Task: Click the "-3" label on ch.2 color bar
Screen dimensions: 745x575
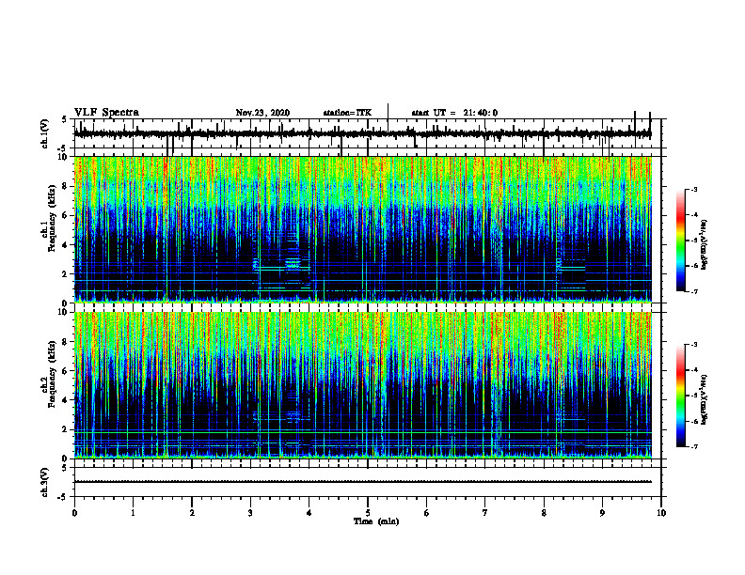Action: tap(694, 345)
